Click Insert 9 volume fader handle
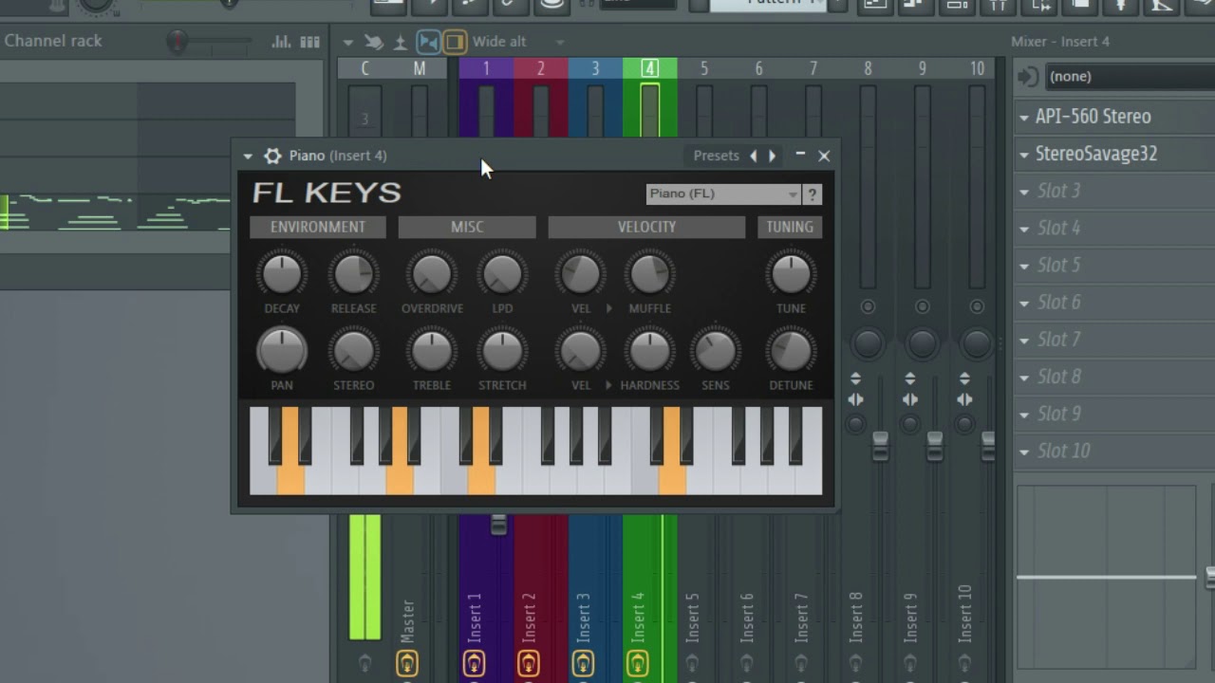 (935, 446)
